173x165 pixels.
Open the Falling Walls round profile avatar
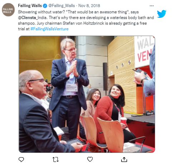(x=8, y=10)
